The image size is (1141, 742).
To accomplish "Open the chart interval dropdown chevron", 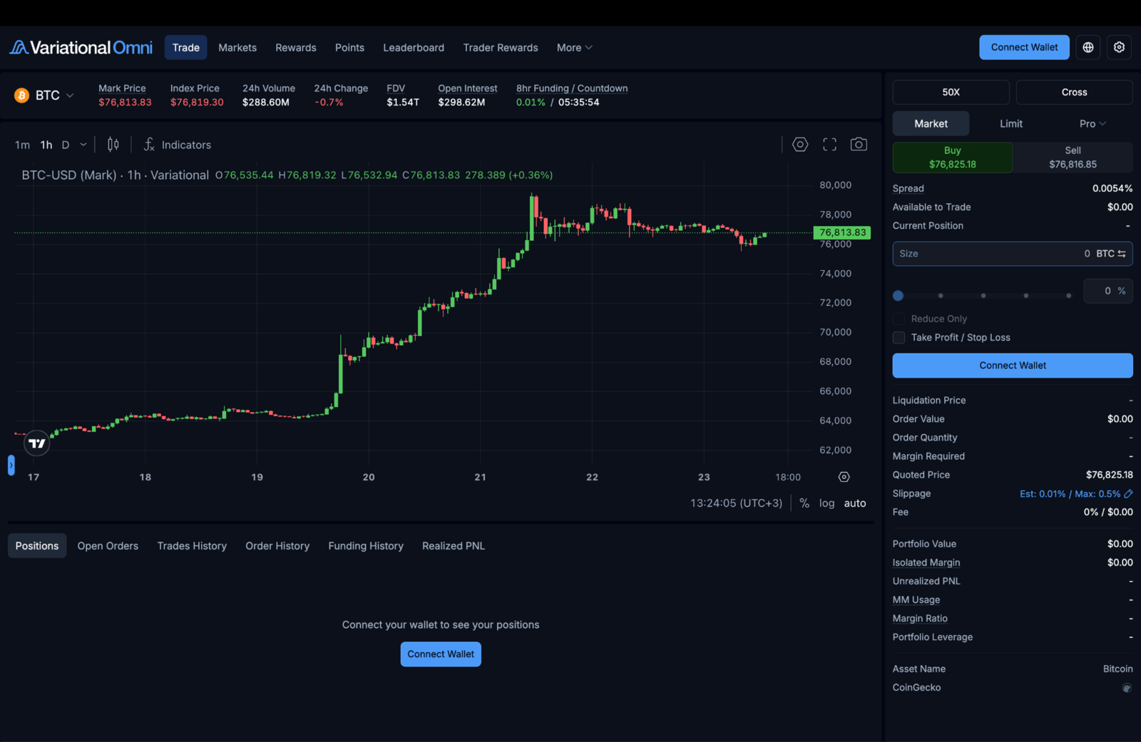I will pos(83,145).
